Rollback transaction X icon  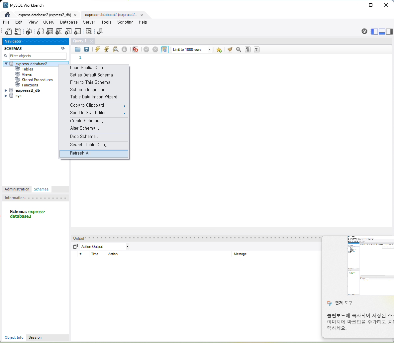(x=155, y=49)
